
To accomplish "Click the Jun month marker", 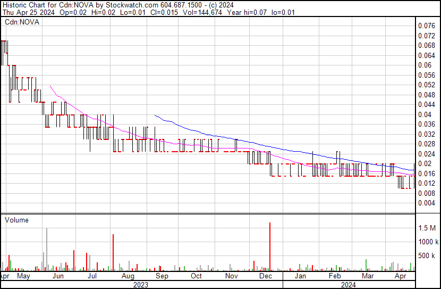I will [57, 277].
